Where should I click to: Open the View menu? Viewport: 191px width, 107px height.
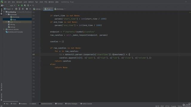tap(13, 2)
